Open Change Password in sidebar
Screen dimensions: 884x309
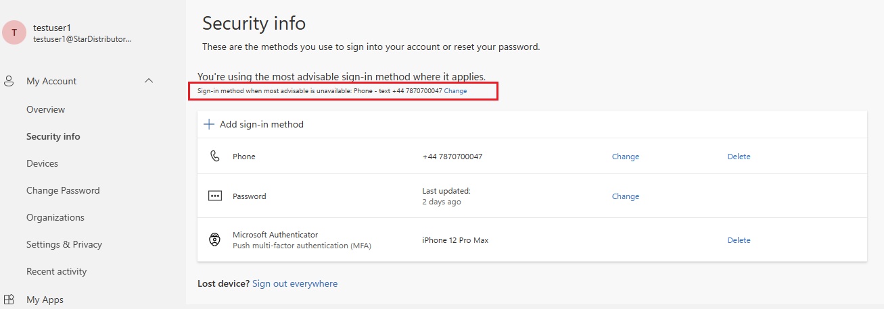pyautogui.click(x=63, y=190)
